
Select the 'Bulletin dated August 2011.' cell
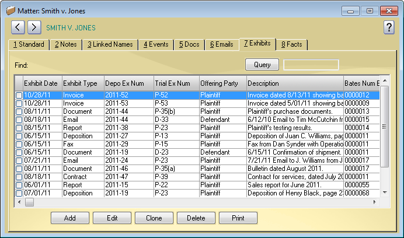295,169
